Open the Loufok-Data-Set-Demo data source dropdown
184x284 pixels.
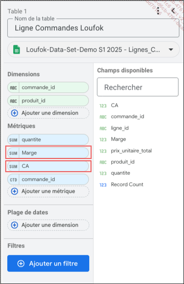pyautogui.click(x=93, y=50)
